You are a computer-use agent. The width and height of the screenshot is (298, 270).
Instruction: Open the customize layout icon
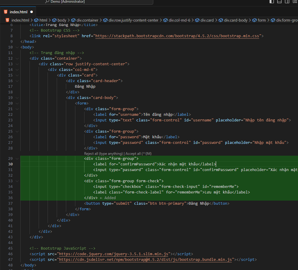coord(294,2)
